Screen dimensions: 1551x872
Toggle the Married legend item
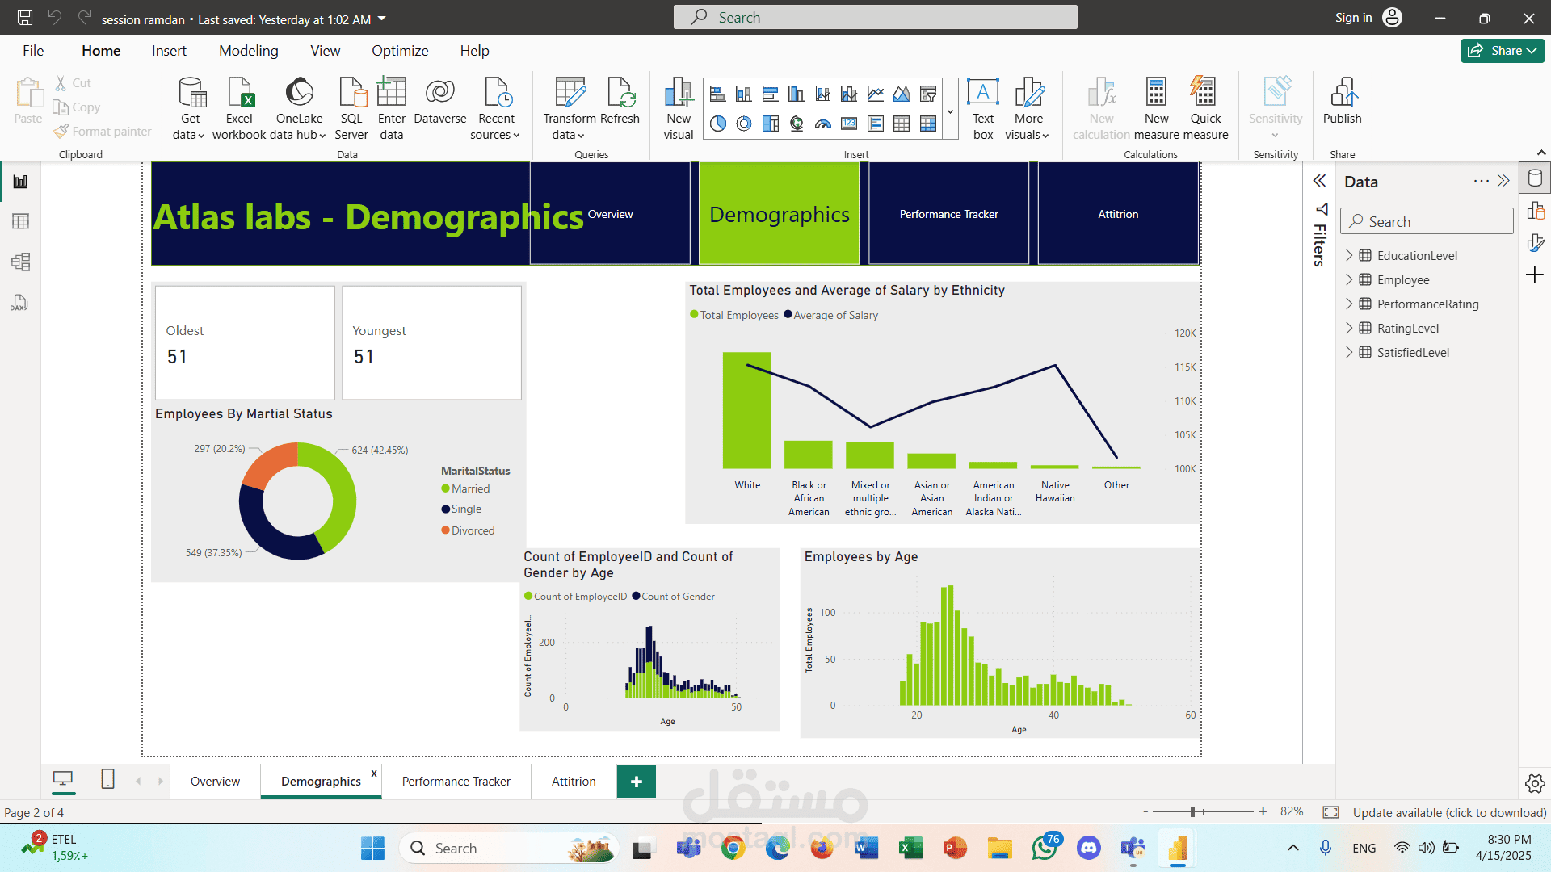[x=465, y=488]
